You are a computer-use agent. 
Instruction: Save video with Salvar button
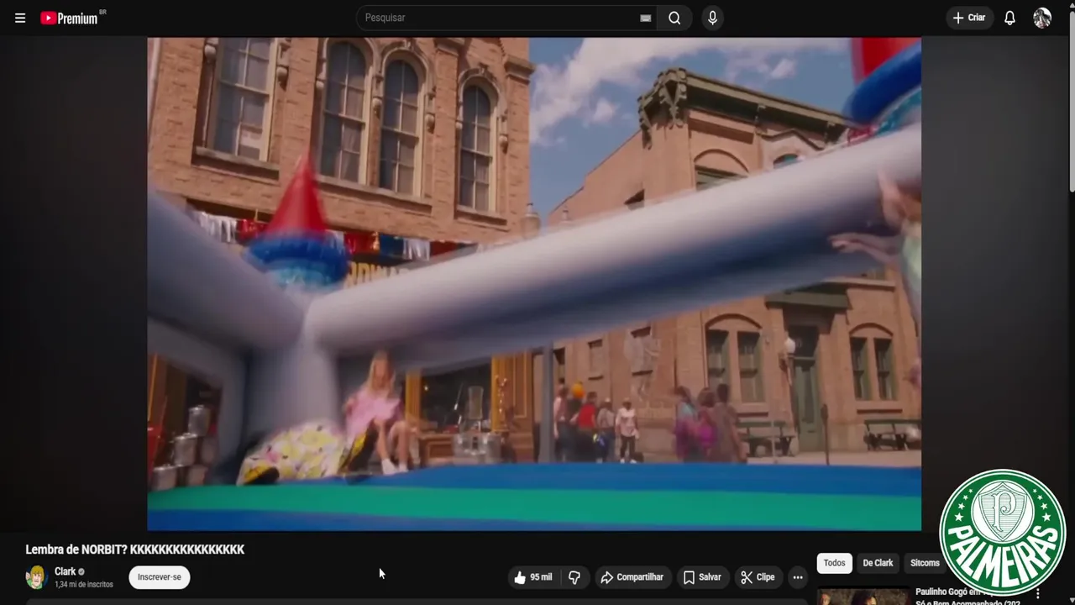(702, 577)
